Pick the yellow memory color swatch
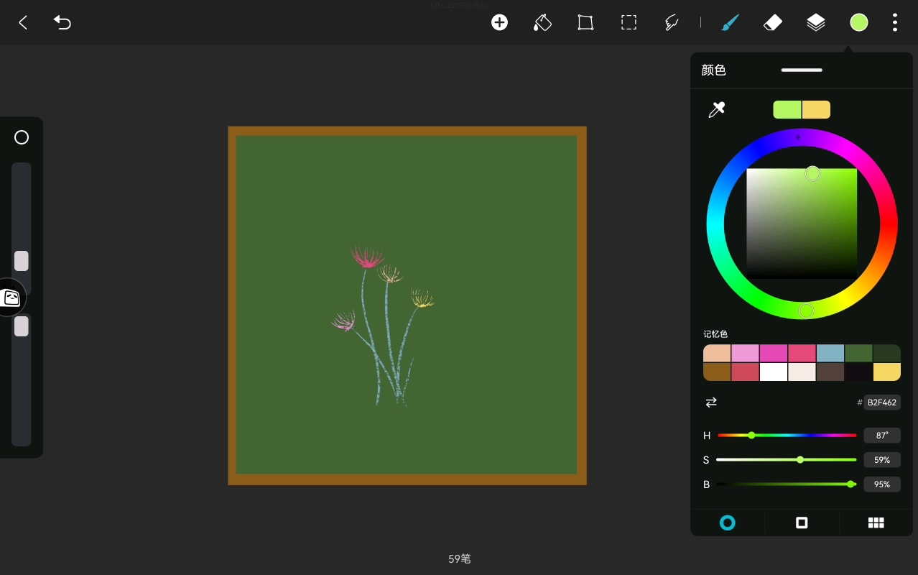Screen dimensions: 918x575 tap(887, 372)
